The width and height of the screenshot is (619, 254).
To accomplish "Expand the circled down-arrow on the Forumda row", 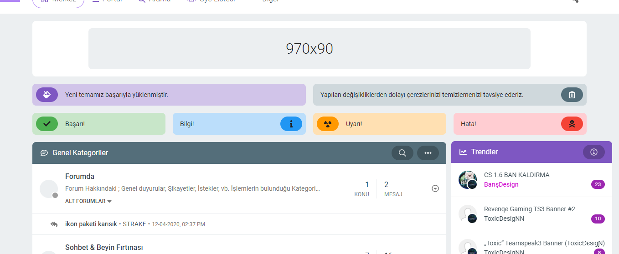I will (435, 188).
